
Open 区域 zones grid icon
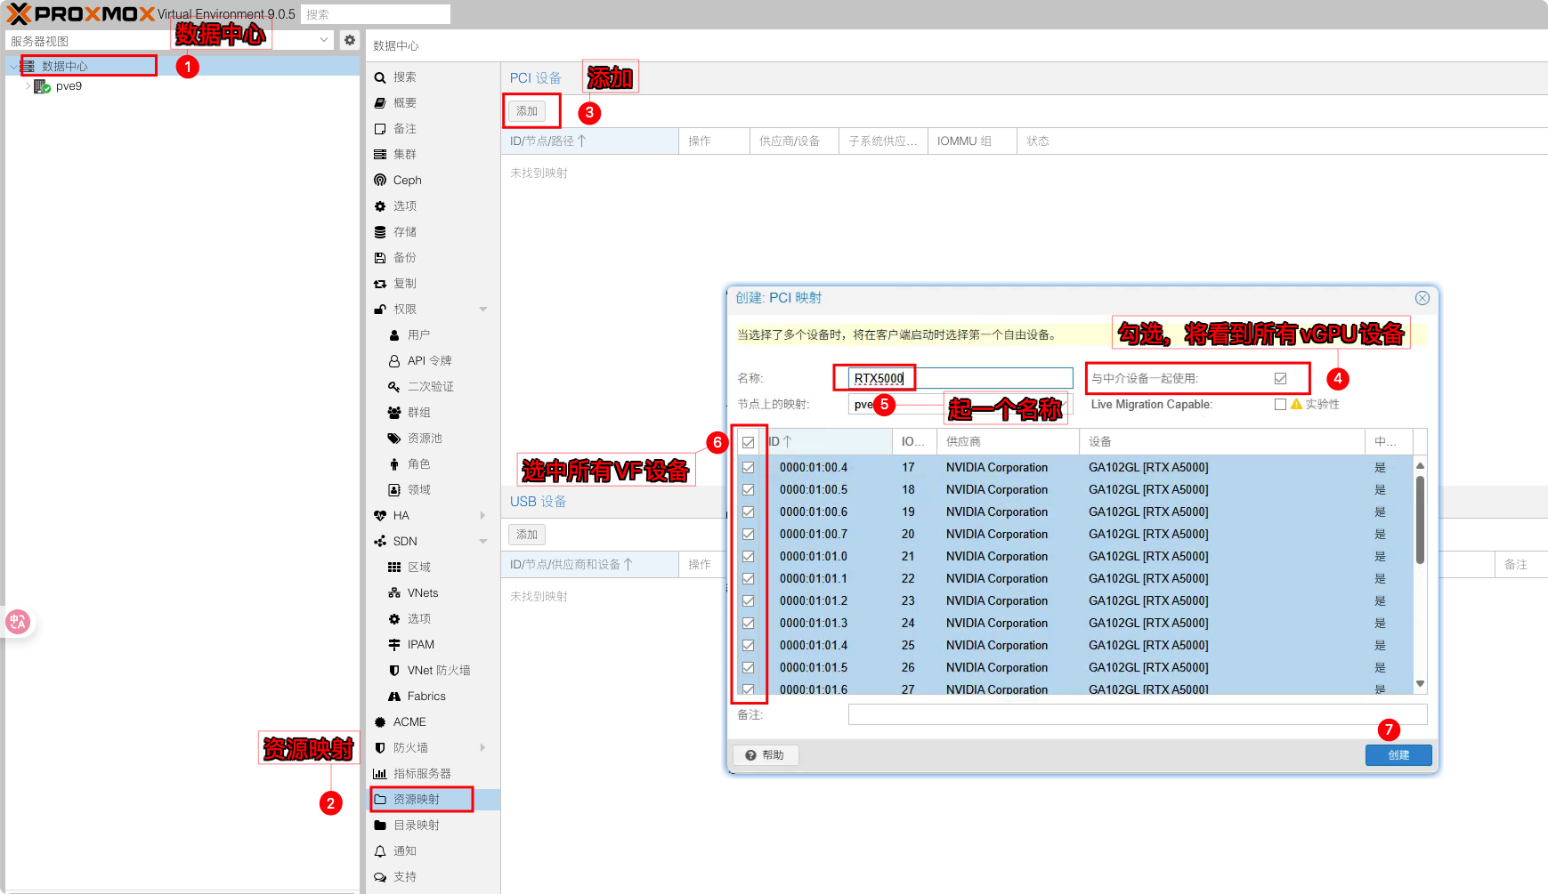click(x=394, y=568)
